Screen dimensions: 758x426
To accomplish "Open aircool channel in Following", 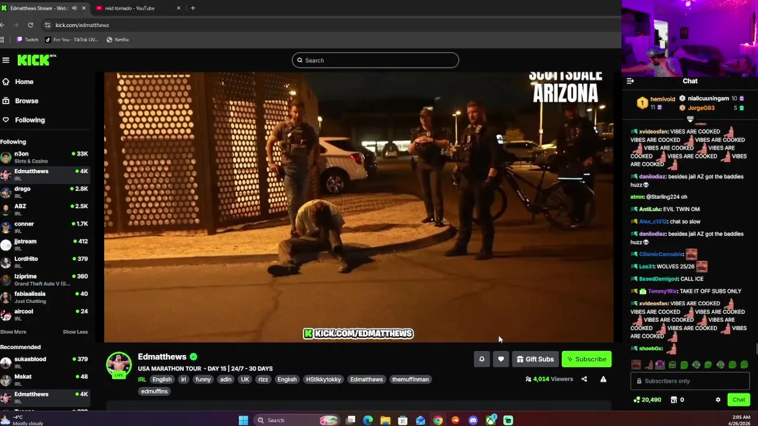I will click(x=45, y=314).
